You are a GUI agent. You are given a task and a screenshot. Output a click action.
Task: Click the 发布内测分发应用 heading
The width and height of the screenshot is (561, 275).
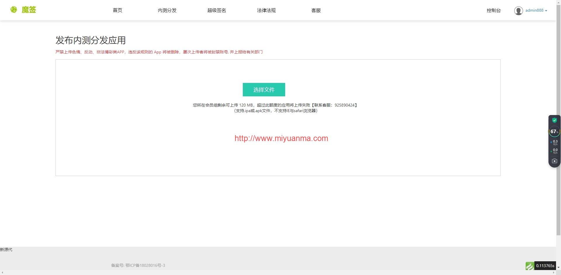pyautogui.click(x=91, y=40)
